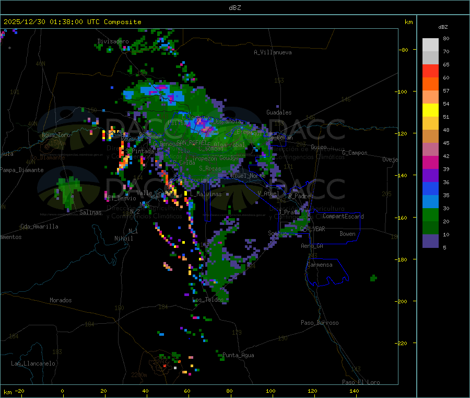Click the 10 dBZ slate purple legend swatch
The height and width of the screenshot is (398, 470).
click(x=430, y=241)
